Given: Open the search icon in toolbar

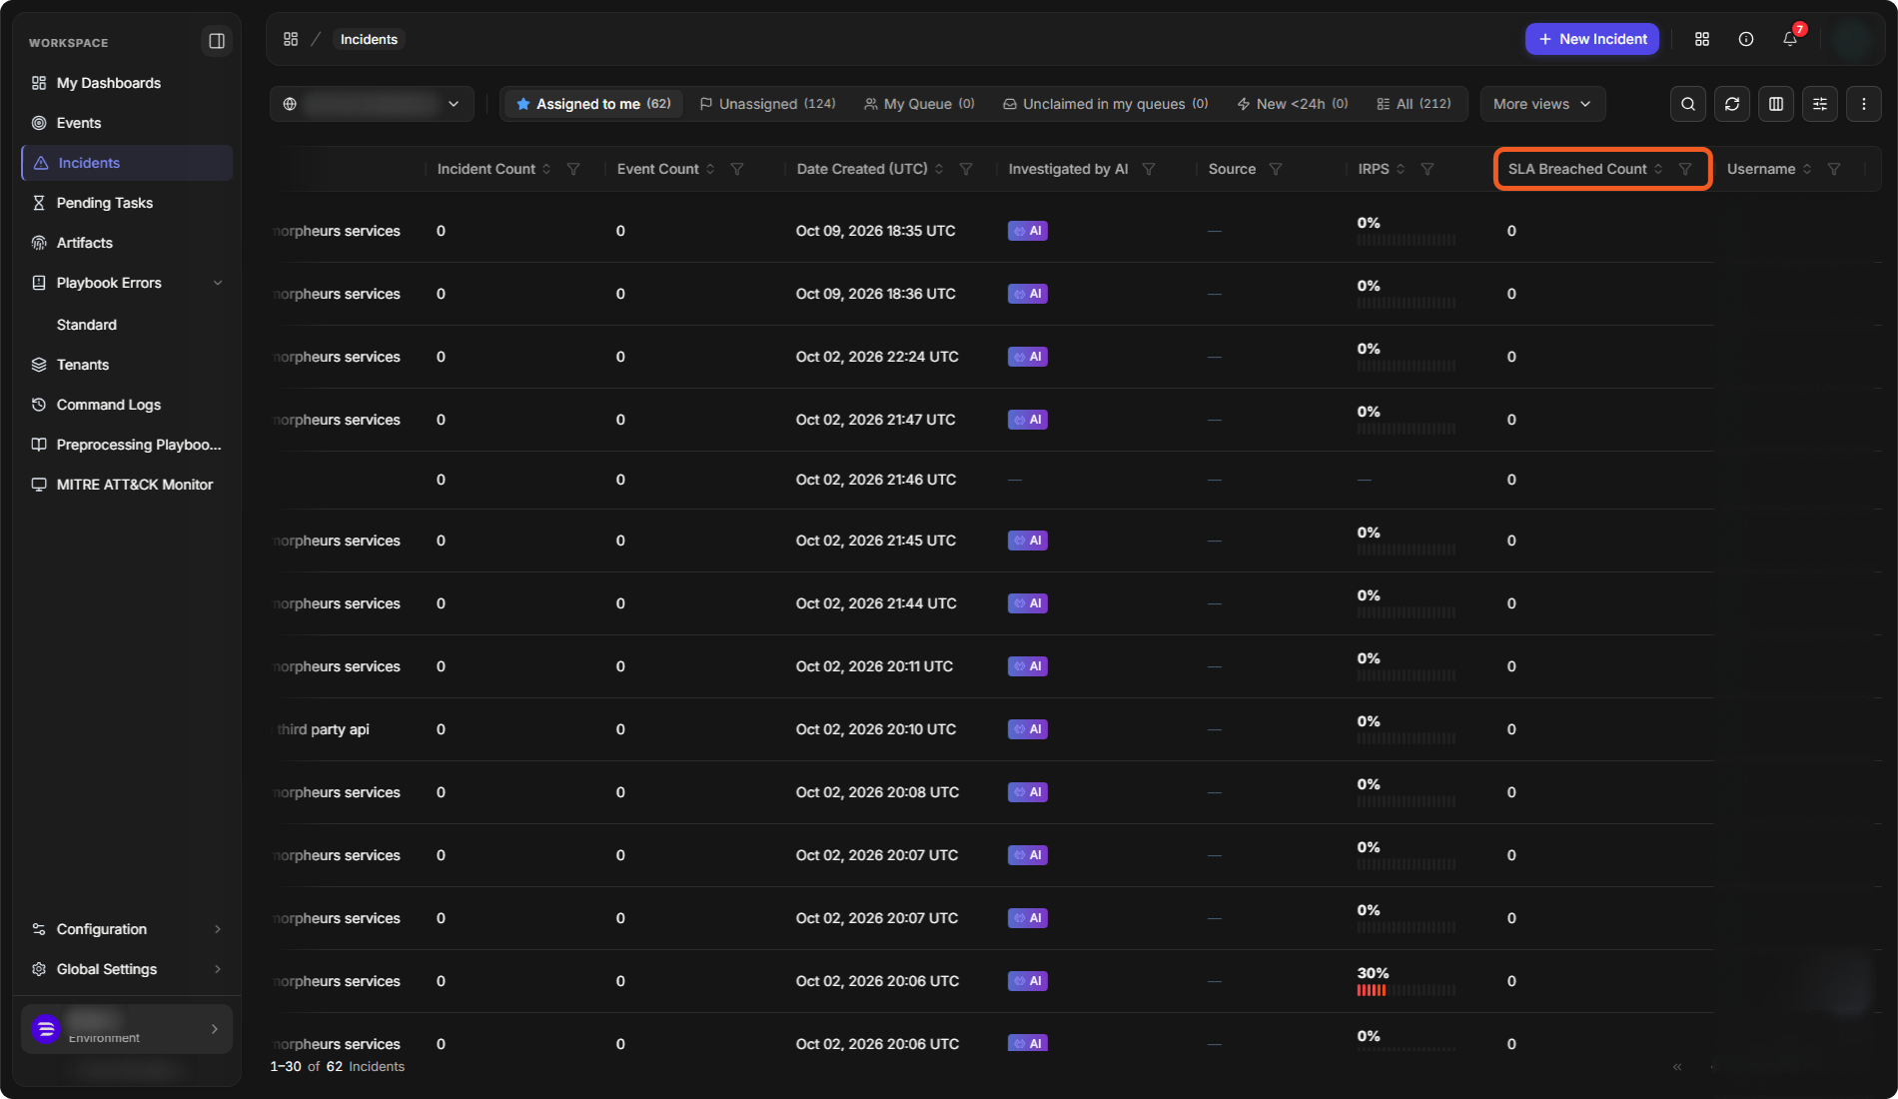Looking at the screenshot, I should (1688, 104).
